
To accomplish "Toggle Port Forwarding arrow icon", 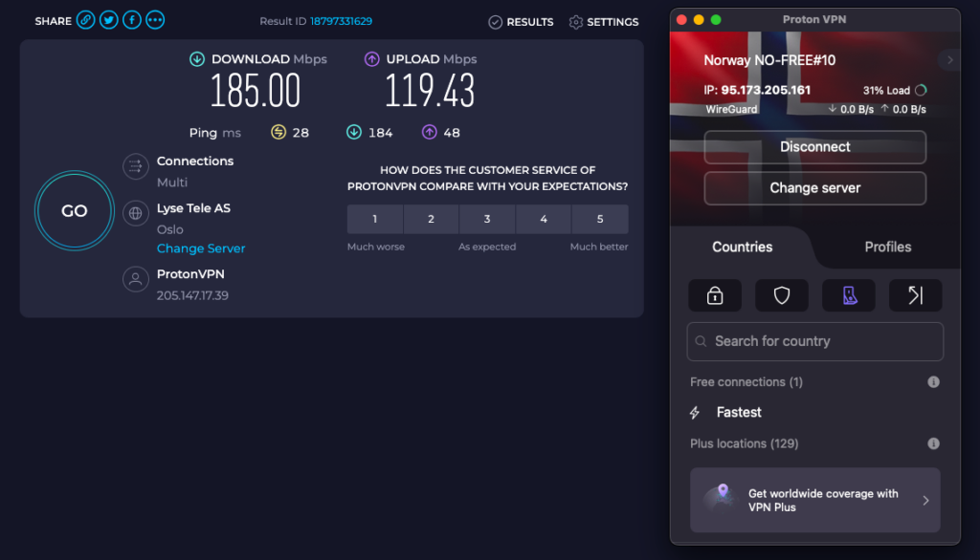I will [916, 295].
